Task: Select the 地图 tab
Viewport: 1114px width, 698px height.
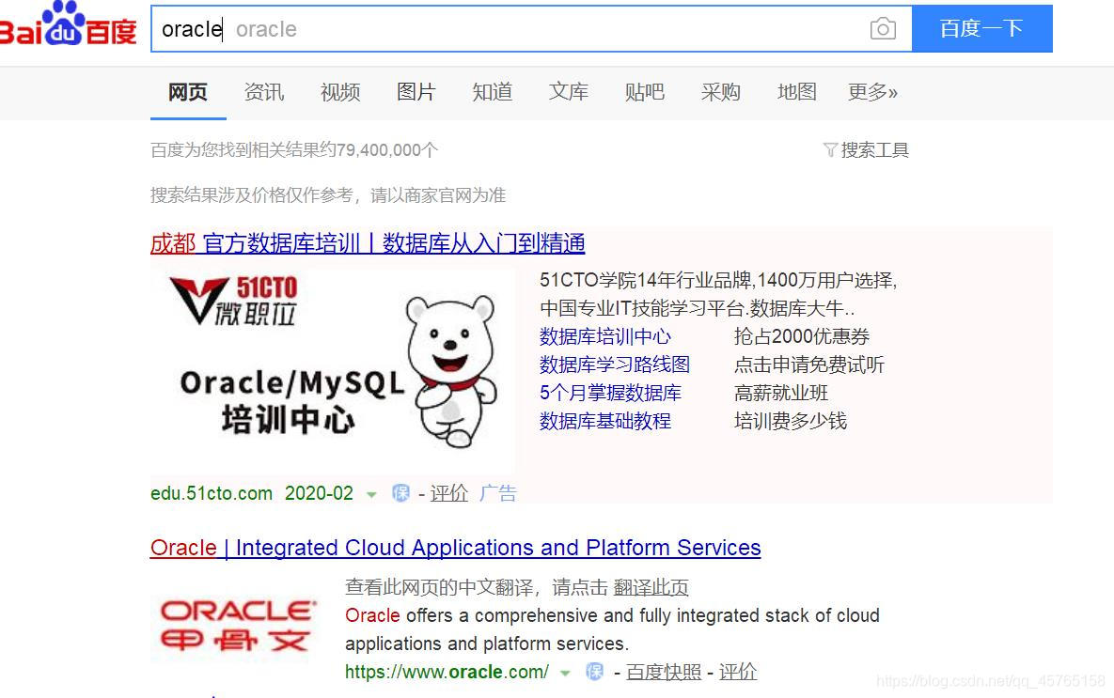Action: coord(796,92)
